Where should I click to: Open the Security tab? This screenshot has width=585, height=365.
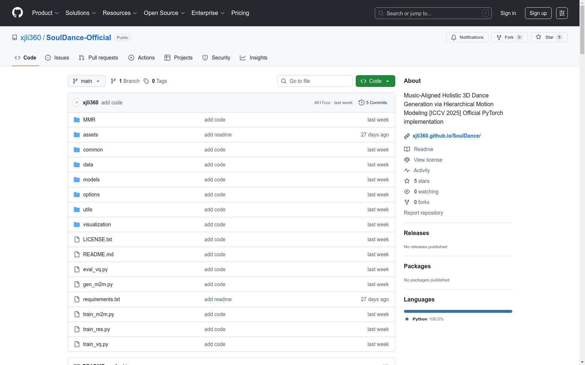(x=216, y=58)
